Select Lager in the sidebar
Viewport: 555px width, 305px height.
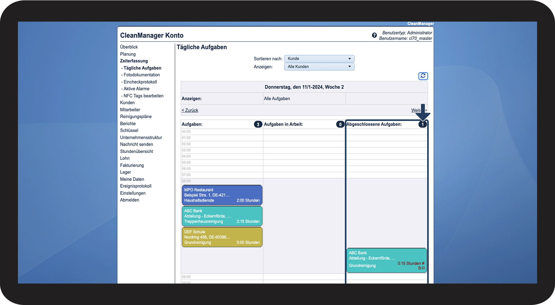point(125,172)
